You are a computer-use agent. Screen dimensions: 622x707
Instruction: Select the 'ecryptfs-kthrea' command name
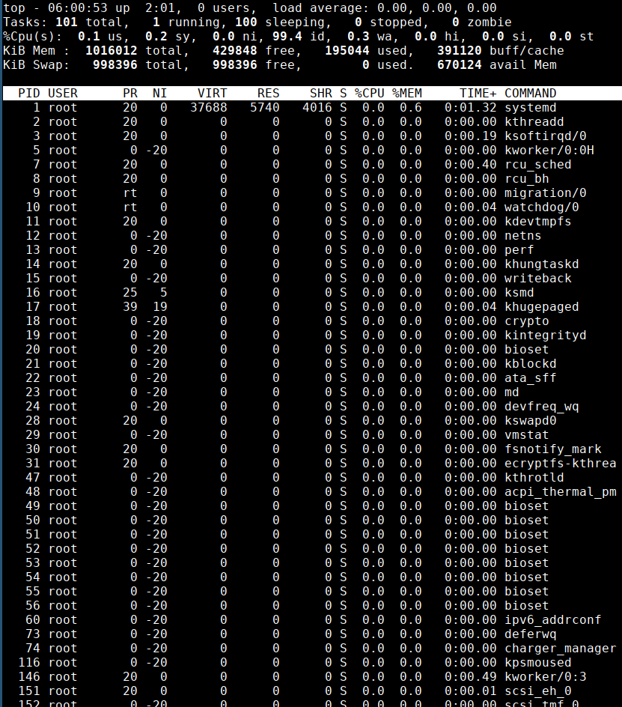(561, 463)
